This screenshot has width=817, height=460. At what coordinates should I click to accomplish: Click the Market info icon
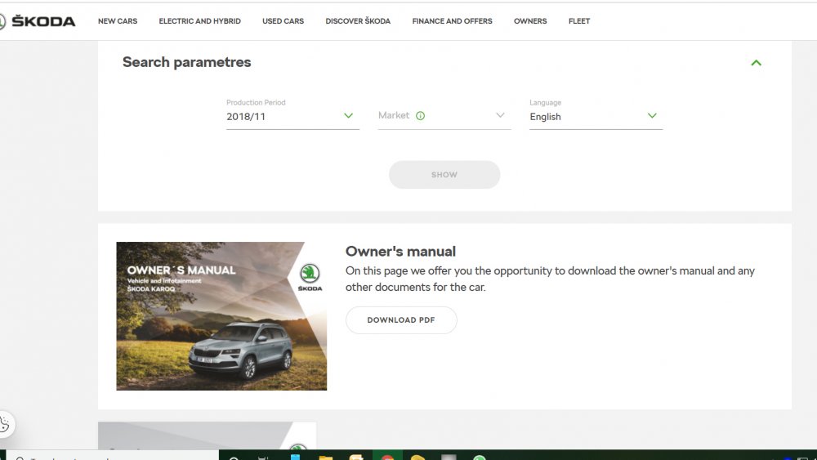421,116
